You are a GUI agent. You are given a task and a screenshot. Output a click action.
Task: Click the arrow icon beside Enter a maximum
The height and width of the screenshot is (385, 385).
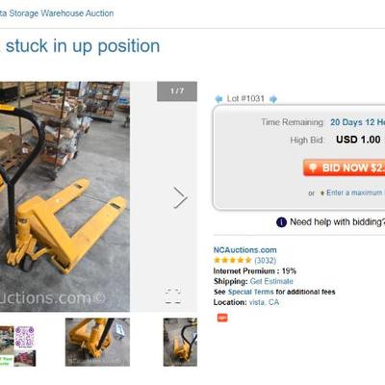322,193
